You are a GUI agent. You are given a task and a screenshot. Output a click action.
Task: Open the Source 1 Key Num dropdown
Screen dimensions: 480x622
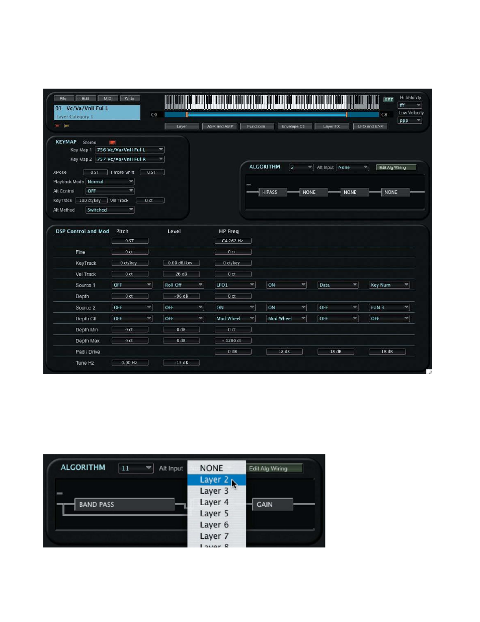click(389, 285)
